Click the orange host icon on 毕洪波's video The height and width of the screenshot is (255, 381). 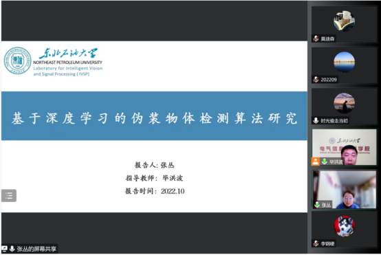tap(316, 162)
